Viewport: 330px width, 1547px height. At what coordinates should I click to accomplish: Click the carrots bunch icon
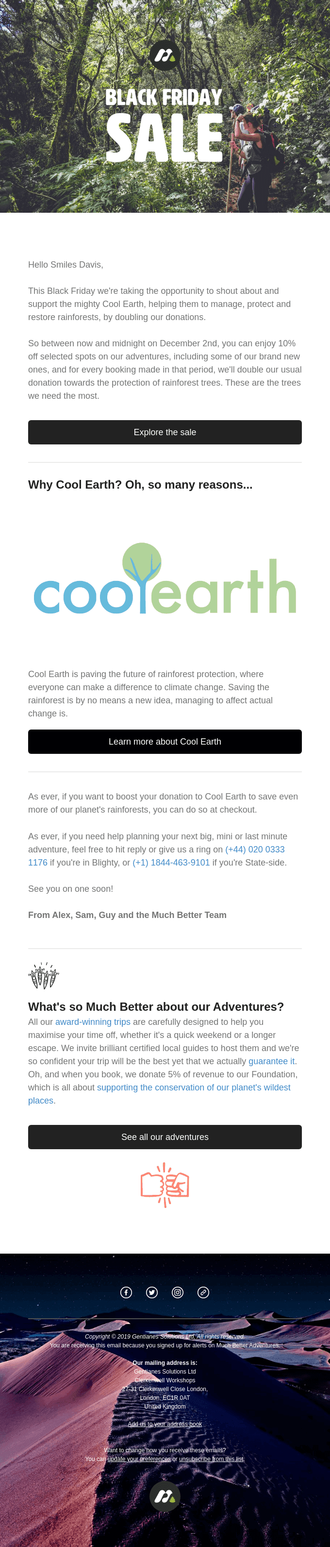(x=44, y=975)
